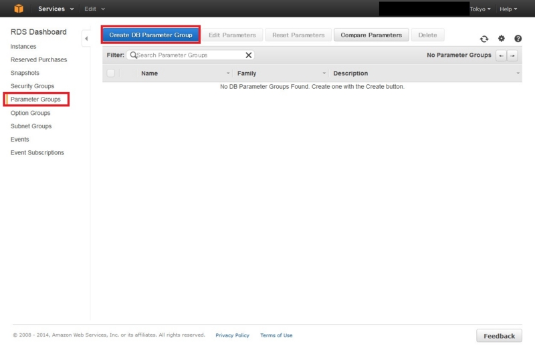Screen dimensions: 535x346
Task: Open Subnet Groups in sidebar
Action: 31,126
